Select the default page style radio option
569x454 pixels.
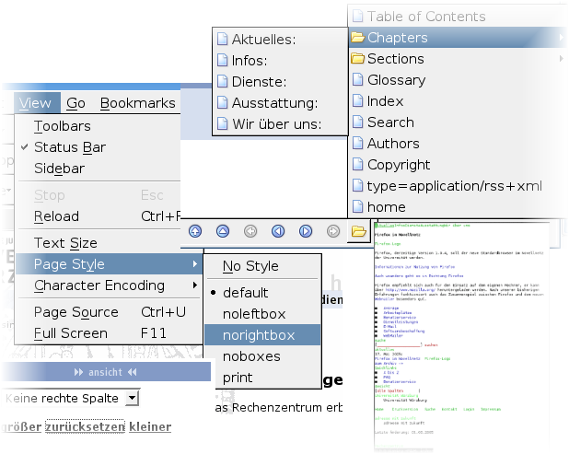point(245,293)
